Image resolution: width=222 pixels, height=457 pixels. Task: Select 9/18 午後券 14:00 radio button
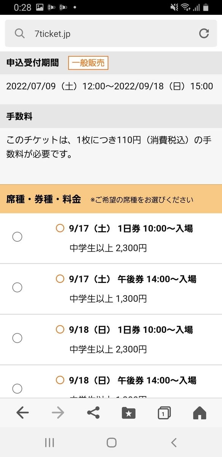pos(17,388)
